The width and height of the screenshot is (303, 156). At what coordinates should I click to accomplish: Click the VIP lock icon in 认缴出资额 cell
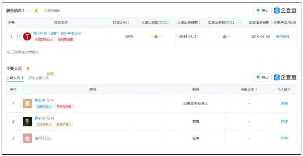click(155, 37)
